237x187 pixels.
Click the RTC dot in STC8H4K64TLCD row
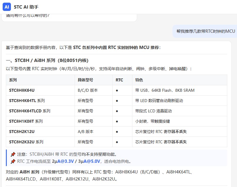(117, 111)
